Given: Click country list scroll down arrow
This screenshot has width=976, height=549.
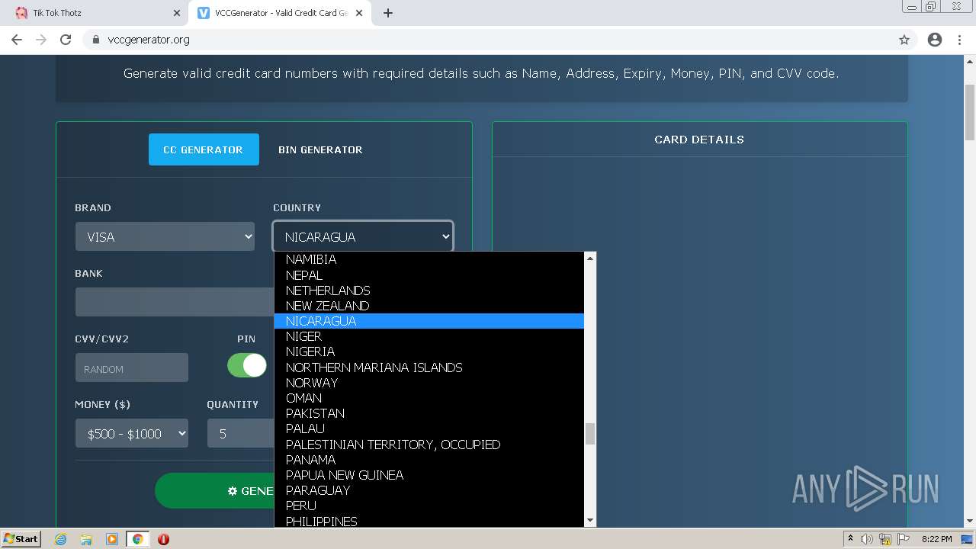Looking at the screenshot, I should (x=589, y=520).
